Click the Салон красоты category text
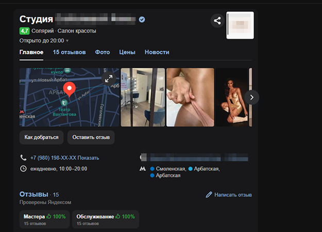This screenshot has width=322, height=232. point(77,31)
